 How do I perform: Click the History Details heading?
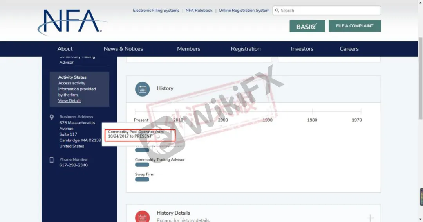pyautogui.click(x=173, y=213)
